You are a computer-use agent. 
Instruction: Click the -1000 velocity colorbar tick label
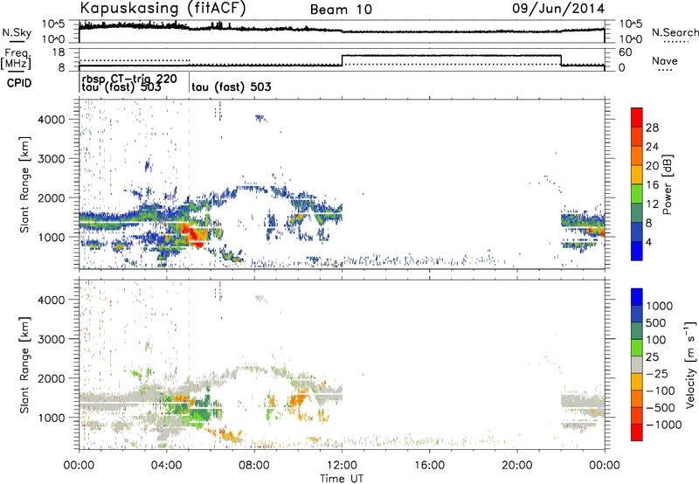click(664, 425)
